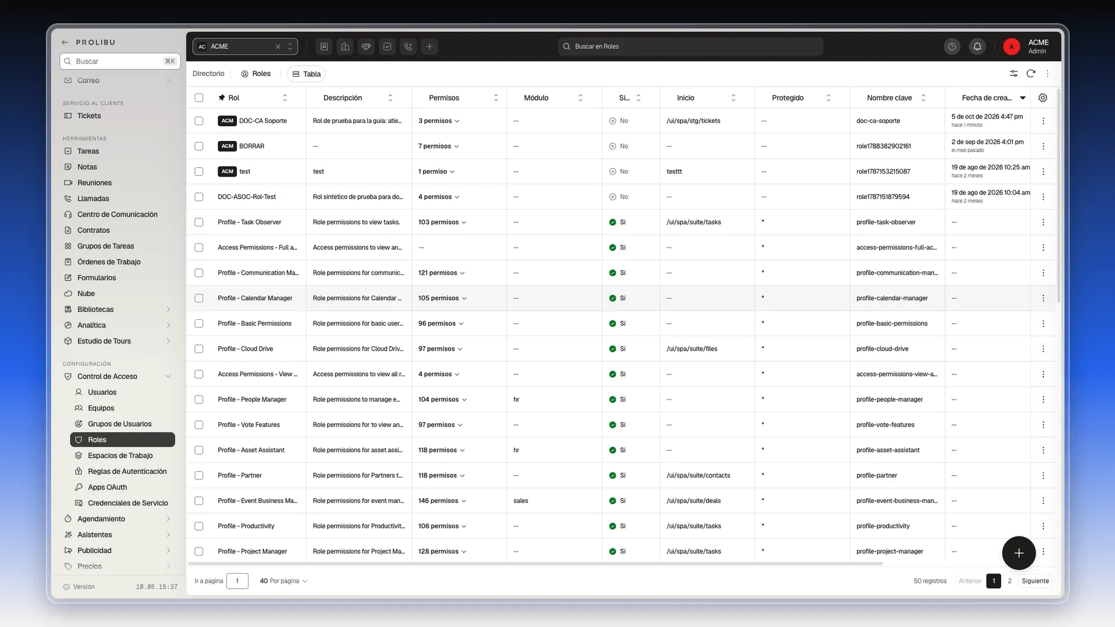
Task: Toggle the select-all checkbox in header
Action: coord(199,98)
